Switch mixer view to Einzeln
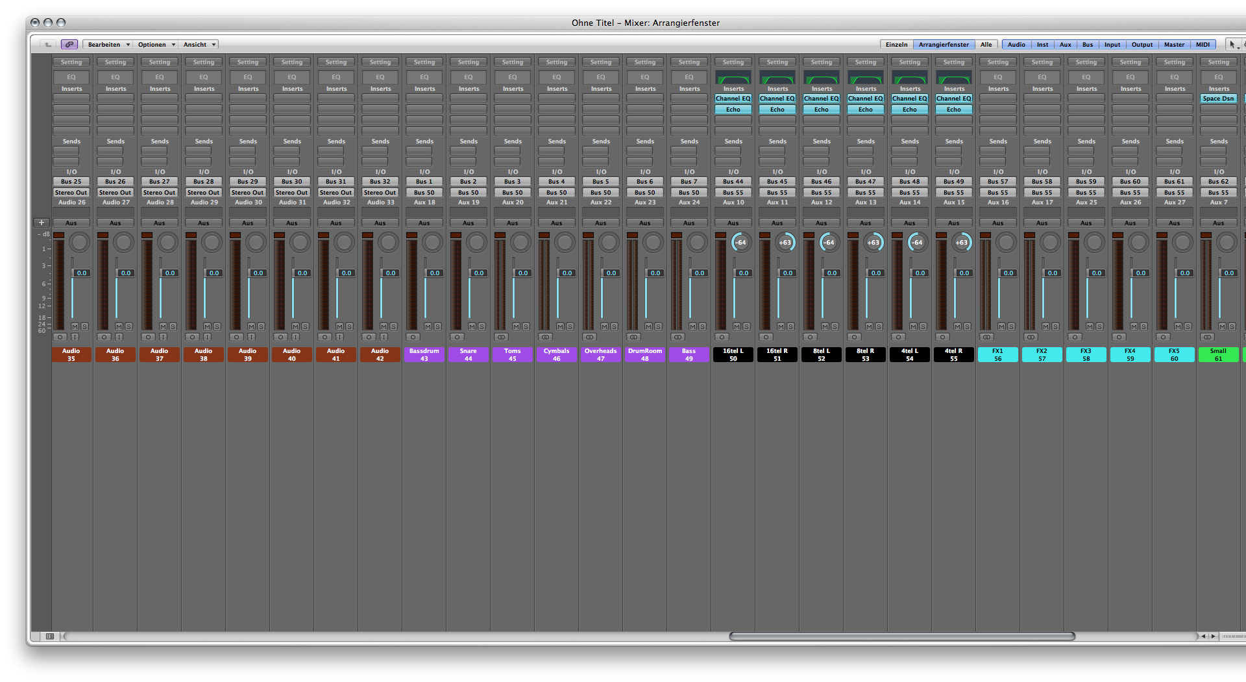This screenshot has width=1246, height=682. pos(896,45)
